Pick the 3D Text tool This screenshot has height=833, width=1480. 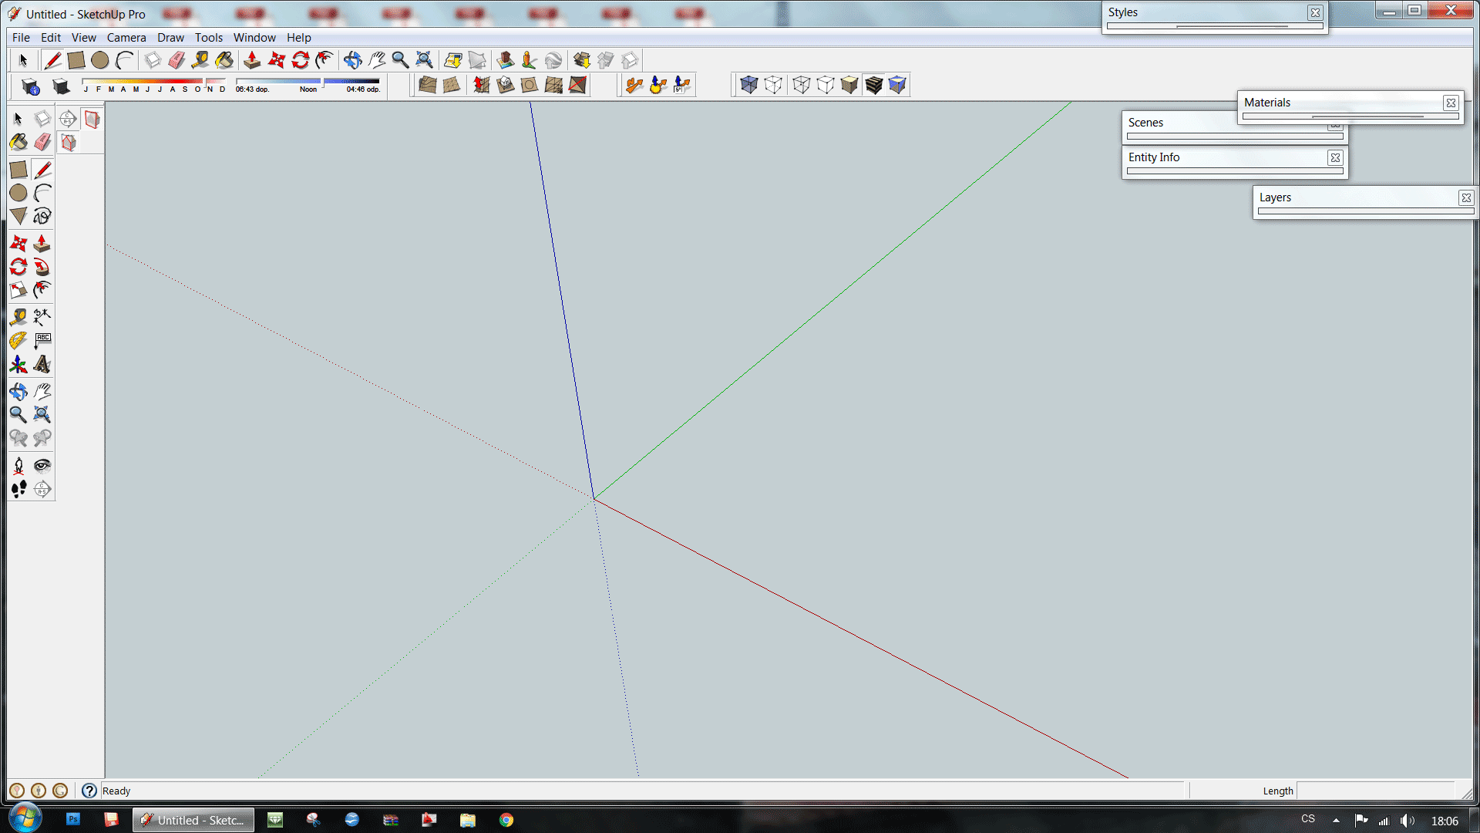pos(42,364)
